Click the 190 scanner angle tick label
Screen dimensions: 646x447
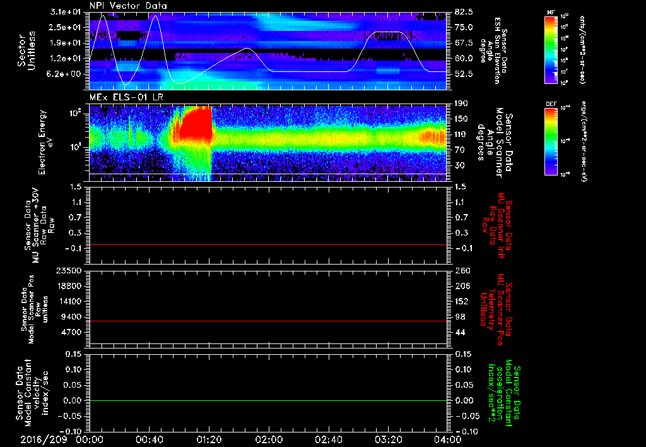(x=462, y=104)
